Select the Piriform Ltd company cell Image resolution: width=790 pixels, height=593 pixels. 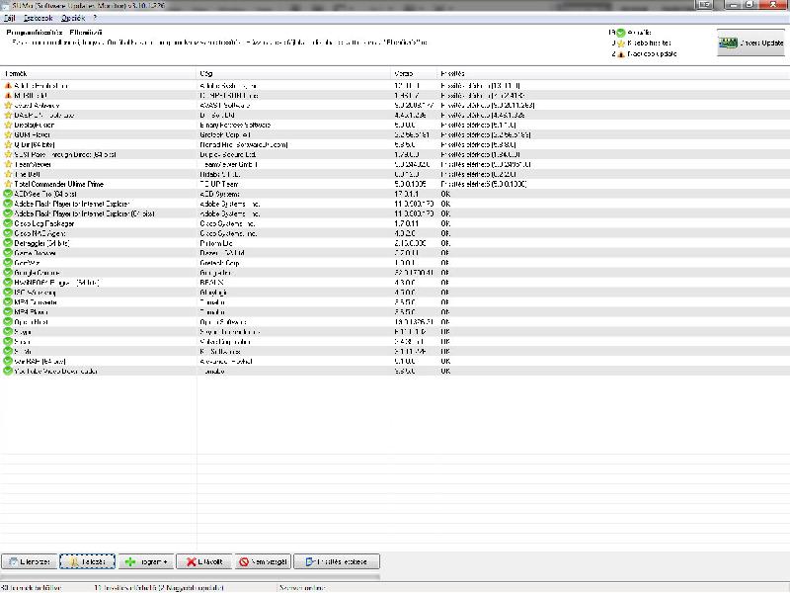216,243
